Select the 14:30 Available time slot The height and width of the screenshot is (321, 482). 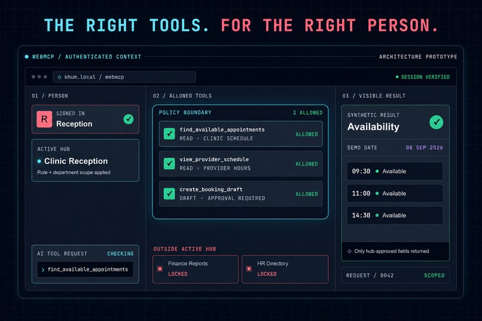click(395, 215)
